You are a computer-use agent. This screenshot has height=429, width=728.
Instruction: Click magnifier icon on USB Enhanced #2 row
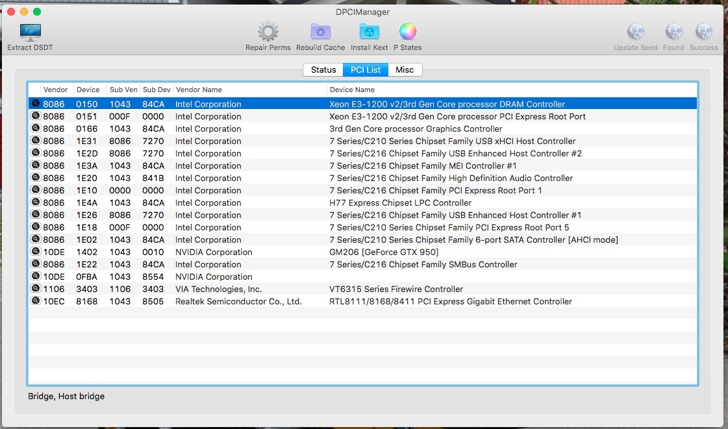pos(35,153)
